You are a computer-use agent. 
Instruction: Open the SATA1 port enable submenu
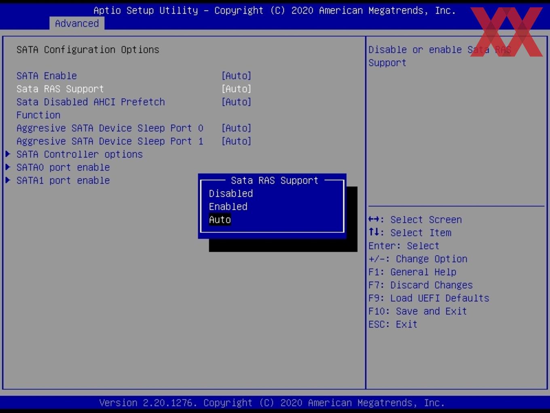coord(63,180)
